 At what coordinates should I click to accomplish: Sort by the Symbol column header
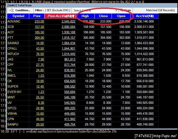tap(18, 16)
